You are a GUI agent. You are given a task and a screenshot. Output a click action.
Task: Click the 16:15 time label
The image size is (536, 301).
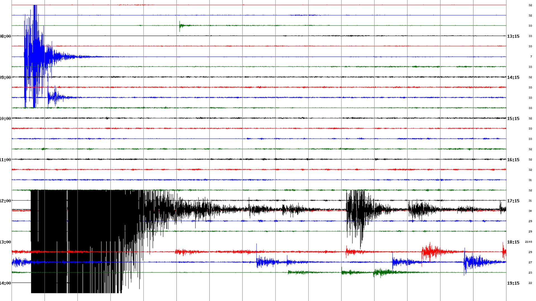513,160
